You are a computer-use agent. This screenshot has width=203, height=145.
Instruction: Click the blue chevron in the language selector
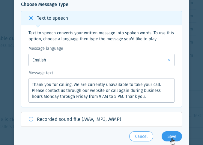169,60
